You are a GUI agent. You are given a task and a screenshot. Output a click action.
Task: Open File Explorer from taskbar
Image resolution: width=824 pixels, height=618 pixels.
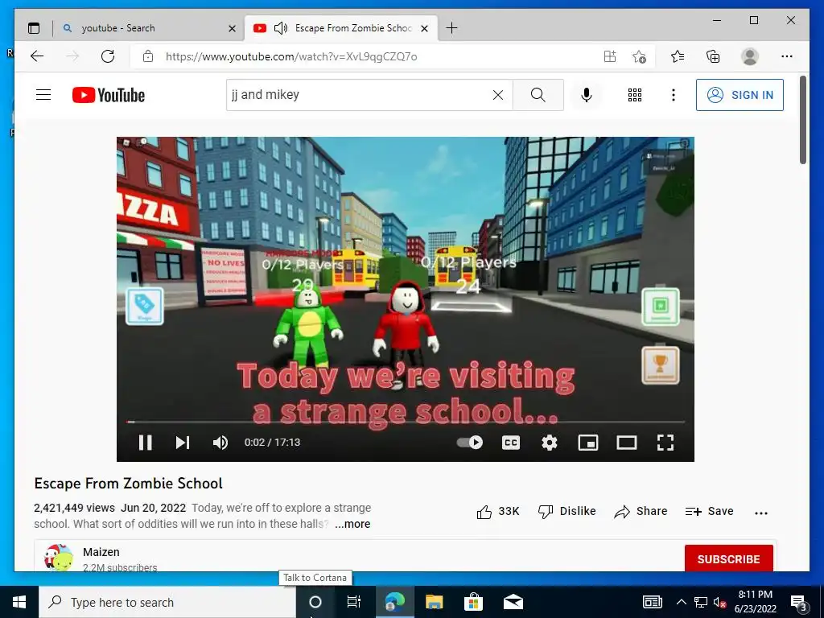pos(434,602)
